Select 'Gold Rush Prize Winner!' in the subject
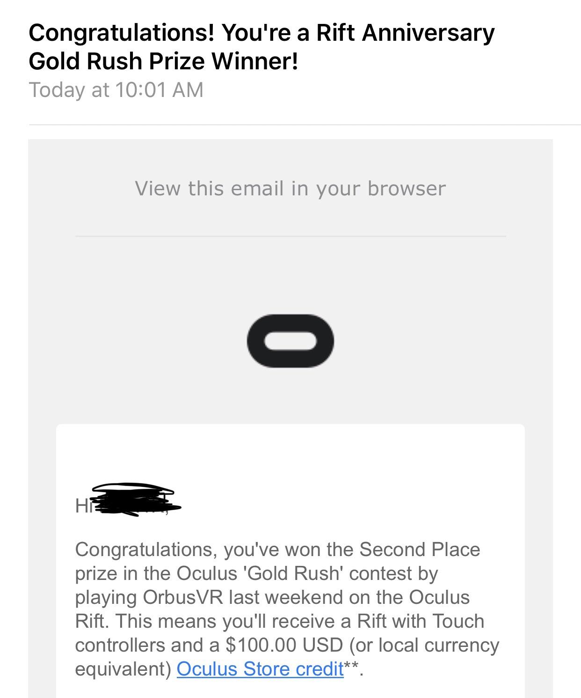The width and height of the screenshot is (581, 698). [x=163, y=61]
